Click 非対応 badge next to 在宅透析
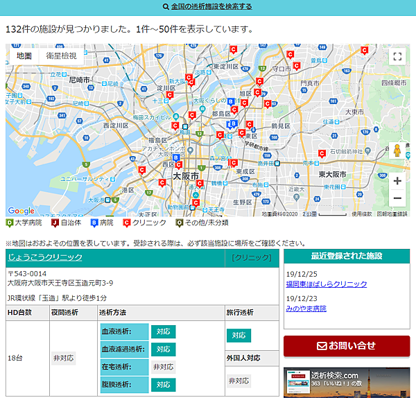Screen dimensions: 416x398 (163, 367)
